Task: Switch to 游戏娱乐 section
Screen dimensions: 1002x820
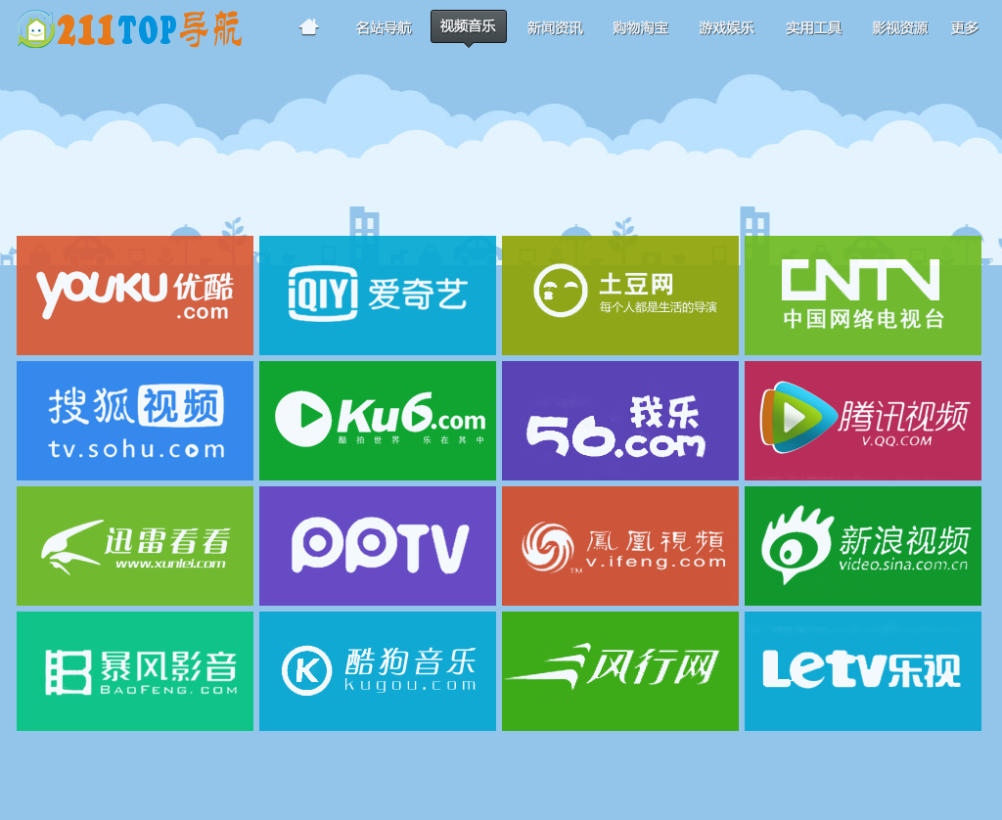Action: pyautogui.click(x=727, y=28)
